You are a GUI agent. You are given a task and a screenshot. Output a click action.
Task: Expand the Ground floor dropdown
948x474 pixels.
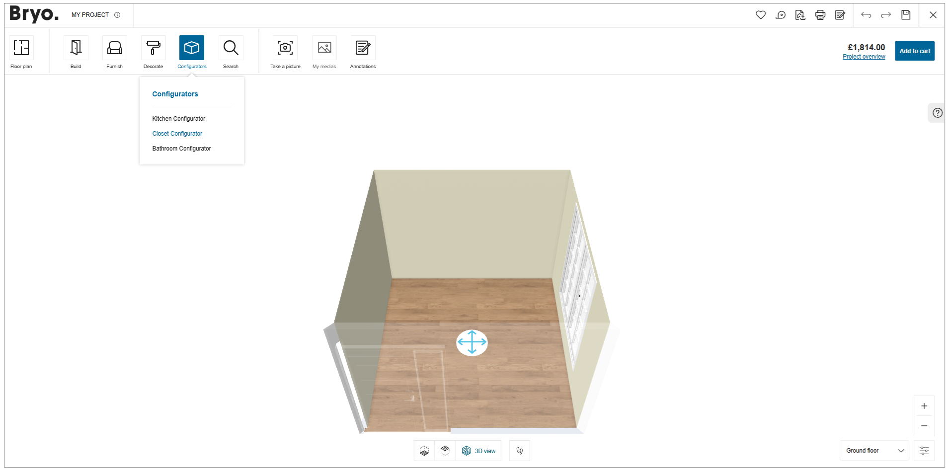(x=874, y=451)
